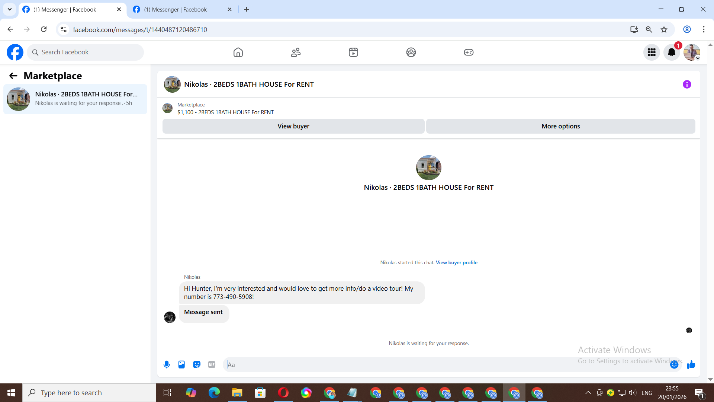Viewport: 714px width, 402px height.
Task: Click the More options button
Action: 561,126
